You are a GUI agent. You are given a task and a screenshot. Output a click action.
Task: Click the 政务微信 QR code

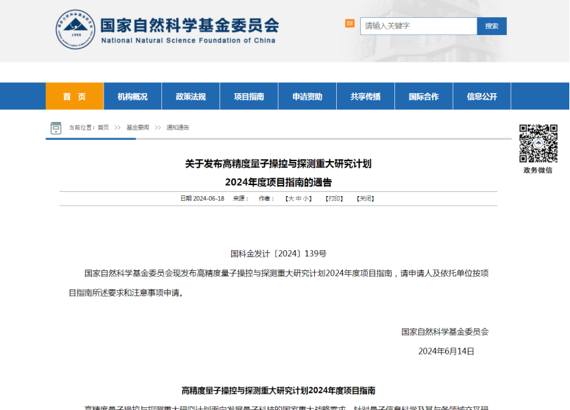click(538, 143)
